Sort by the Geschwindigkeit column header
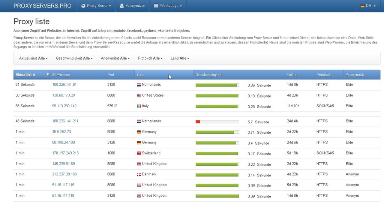 tap(208, 75)
